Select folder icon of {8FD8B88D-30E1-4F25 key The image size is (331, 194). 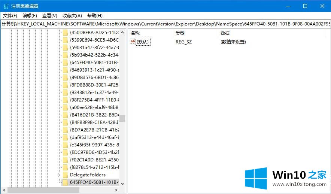coord(65,85)
